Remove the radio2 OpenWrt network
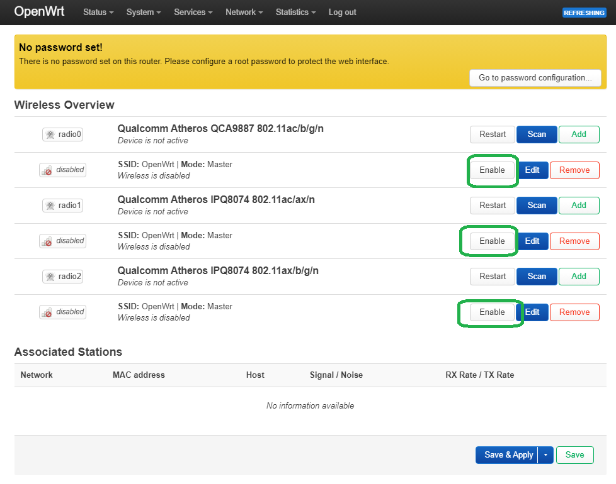This screenshot has height=484, width=616. pyautogui.click(x=574, y=312)
